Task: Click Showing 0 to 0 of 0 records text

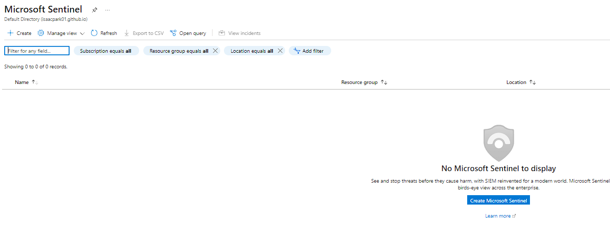Action: coord(36,67)
